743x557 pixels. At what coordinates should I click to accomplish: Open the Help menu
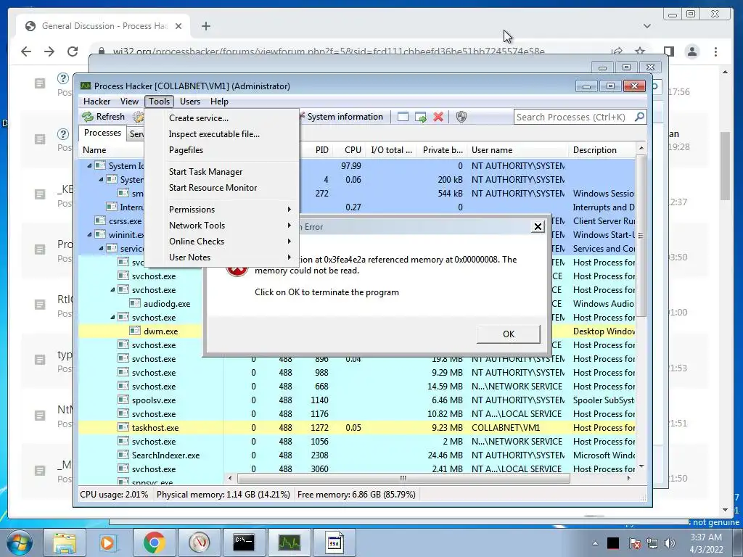click(219, 102)
